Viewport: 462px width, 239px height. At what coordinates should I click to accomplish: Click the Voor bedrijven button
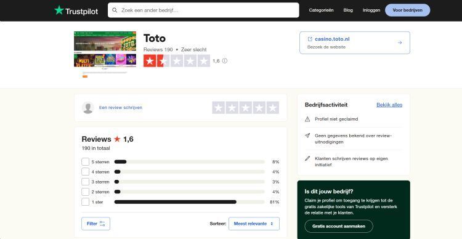pos(408,10)
